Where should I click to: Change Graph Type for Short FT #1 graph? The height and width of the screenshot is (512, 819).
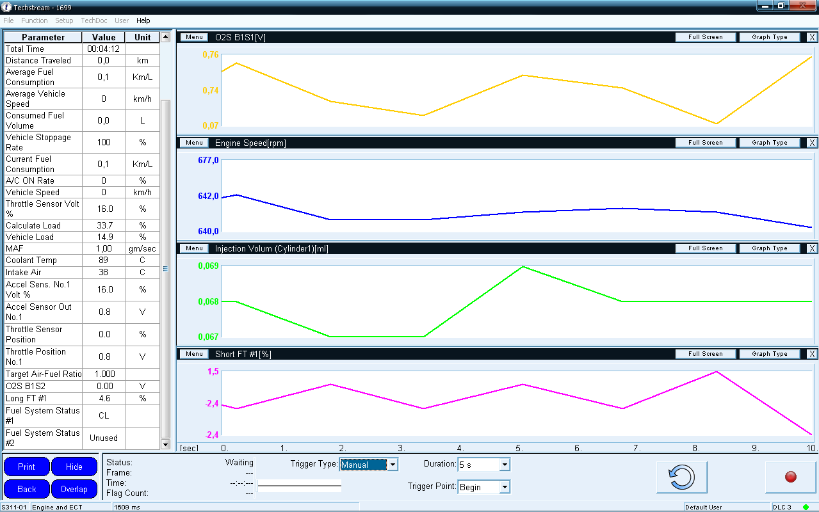tap(770, 354)
